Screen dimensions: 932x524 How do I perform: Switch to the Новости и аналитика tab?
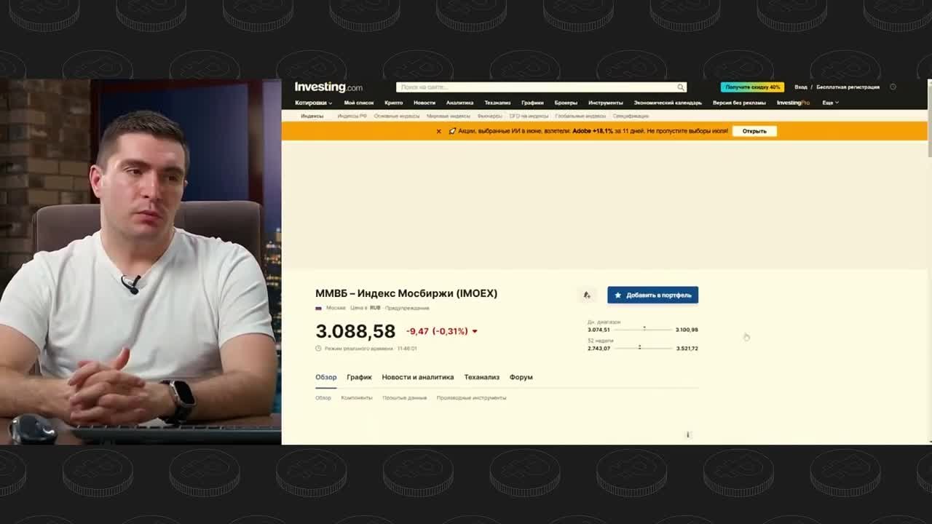(x=418, y=377)
